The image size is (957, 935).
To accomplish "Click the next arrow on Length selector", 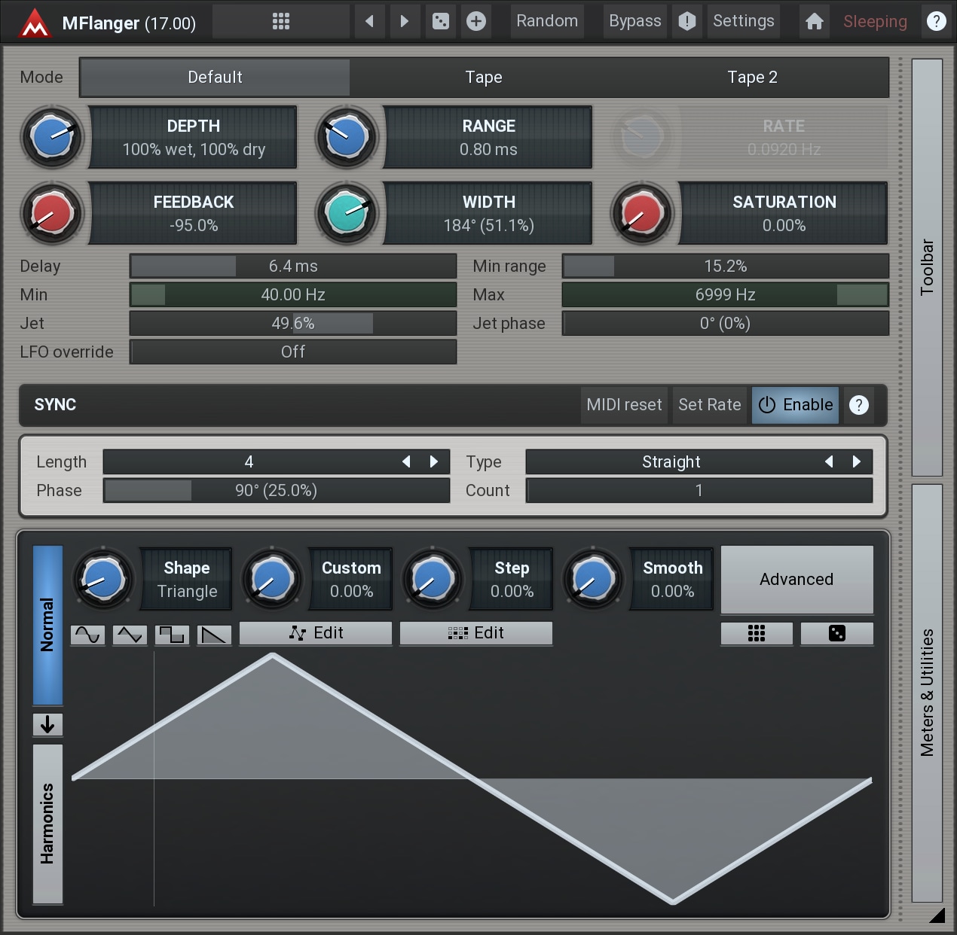I will [x=434, y=461].
